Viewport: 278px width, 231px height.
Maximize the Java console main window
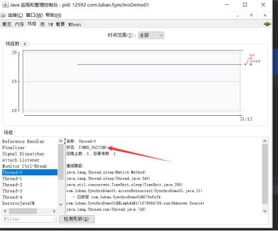(245, 5)
